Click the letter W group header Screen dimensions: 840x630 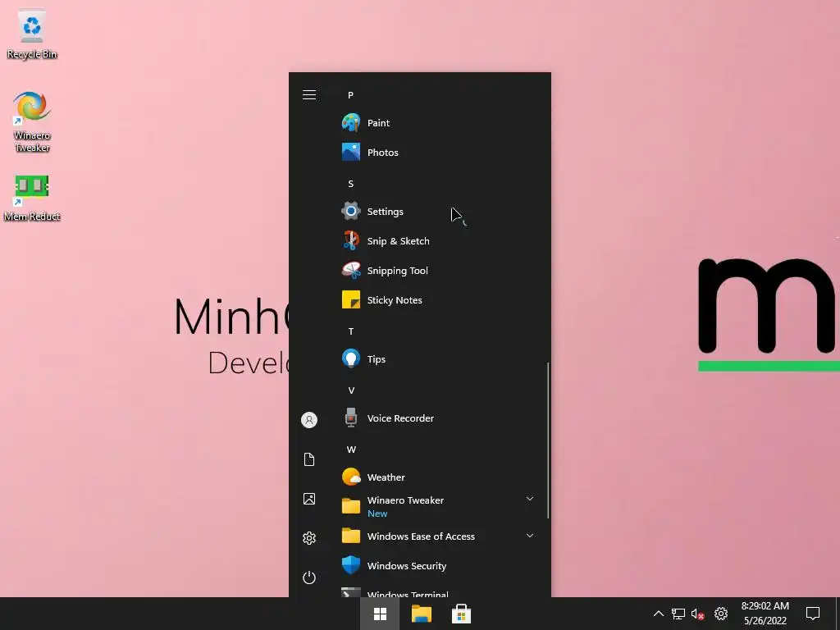point(351,450)
